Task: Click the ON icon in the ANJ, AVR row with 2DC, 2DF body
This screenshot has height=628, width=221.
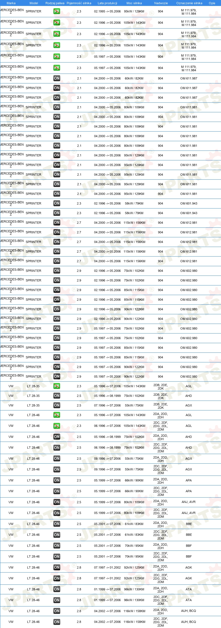Action: tap(57, 513)
